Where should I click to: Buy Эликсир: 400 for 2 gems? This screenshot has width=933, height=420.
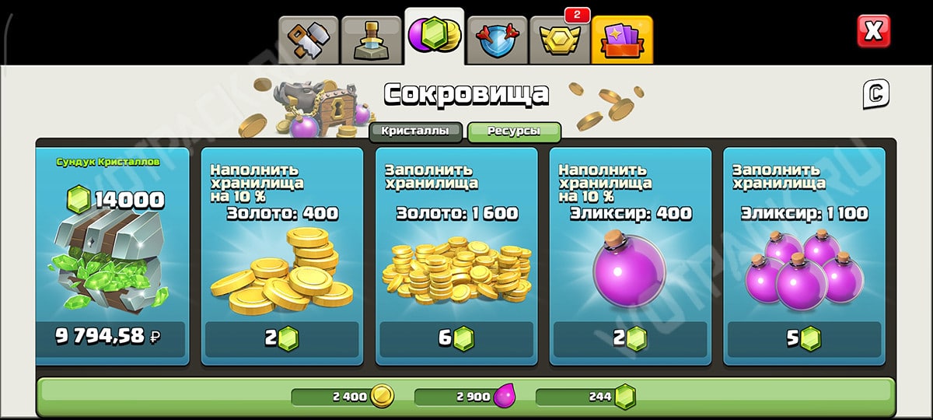coord(631,339)
